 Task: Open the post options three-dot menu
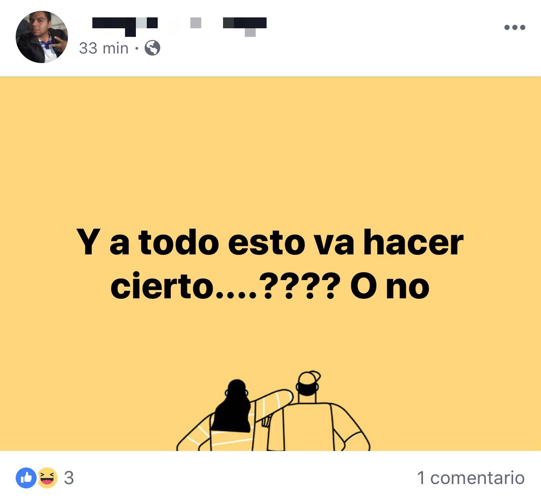514,27
